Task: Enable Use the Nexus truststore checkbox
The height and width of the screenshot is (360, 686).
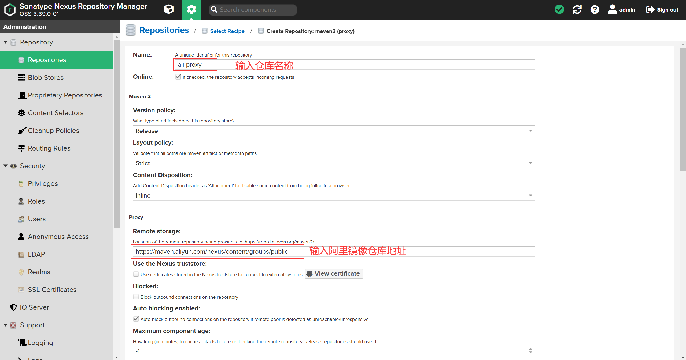Action: click(x=136, y=274)
